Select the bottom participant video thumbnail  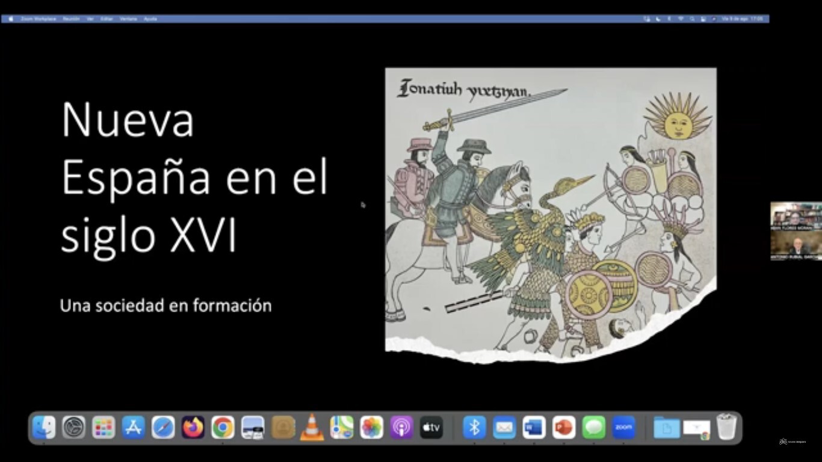coord(796,245)
